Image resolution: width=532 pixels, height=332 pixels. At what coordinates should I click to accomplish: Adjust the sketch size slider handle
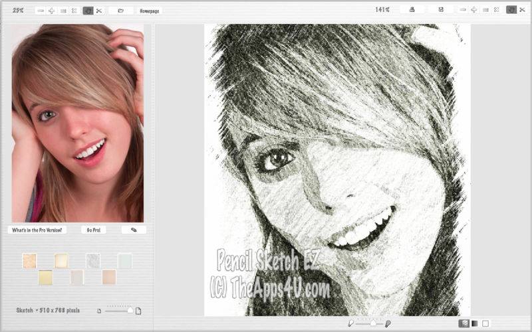tap(130, 310)
